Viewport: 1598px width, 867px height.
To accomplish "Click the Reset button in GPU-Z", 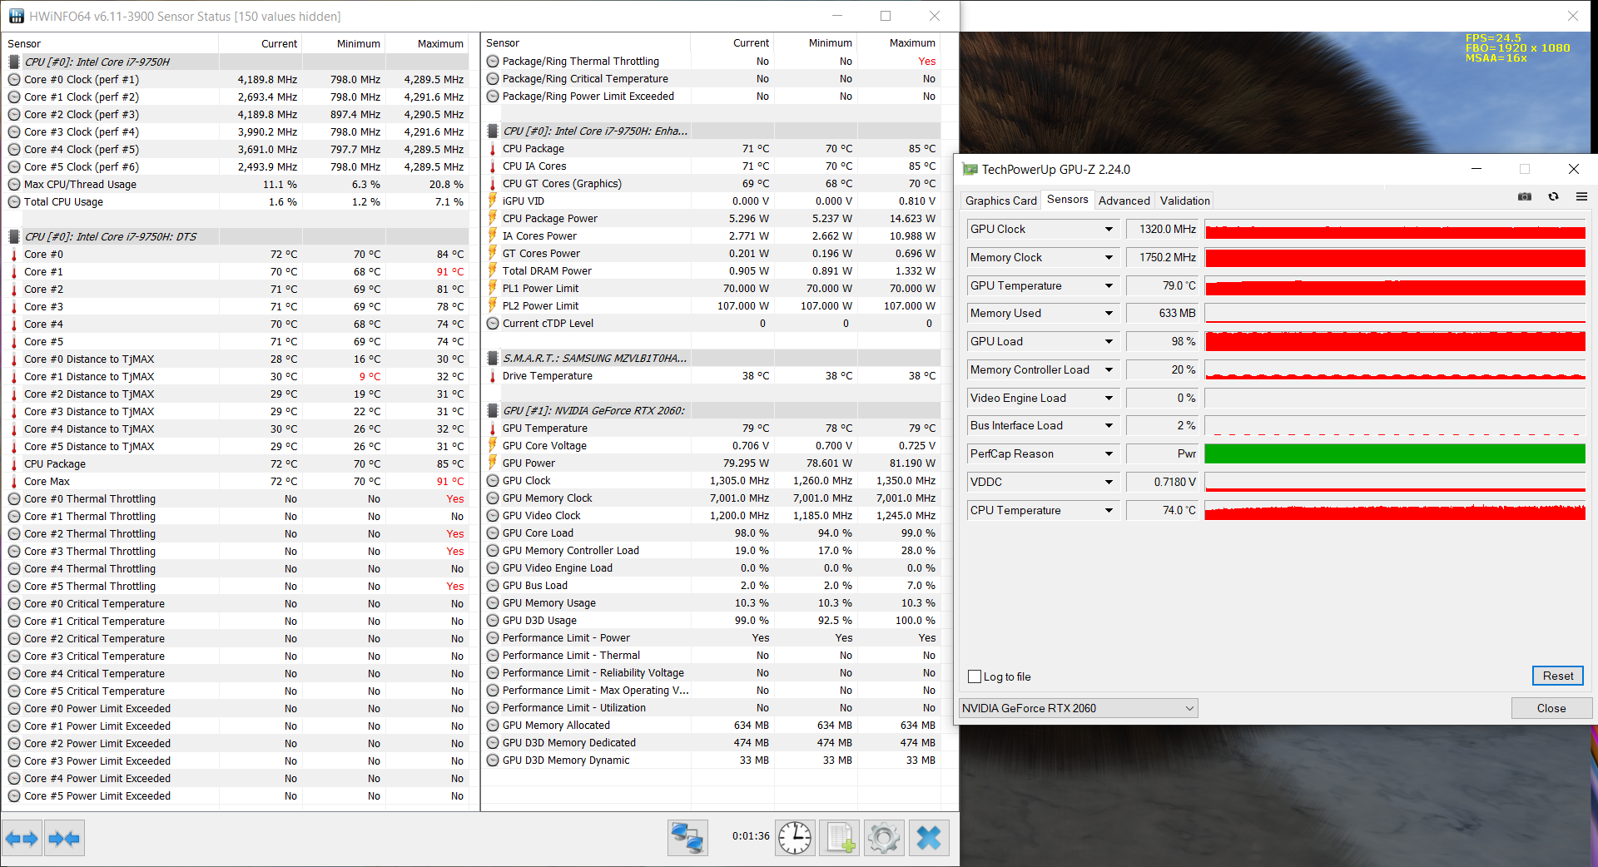I will tap(1558, 676).
